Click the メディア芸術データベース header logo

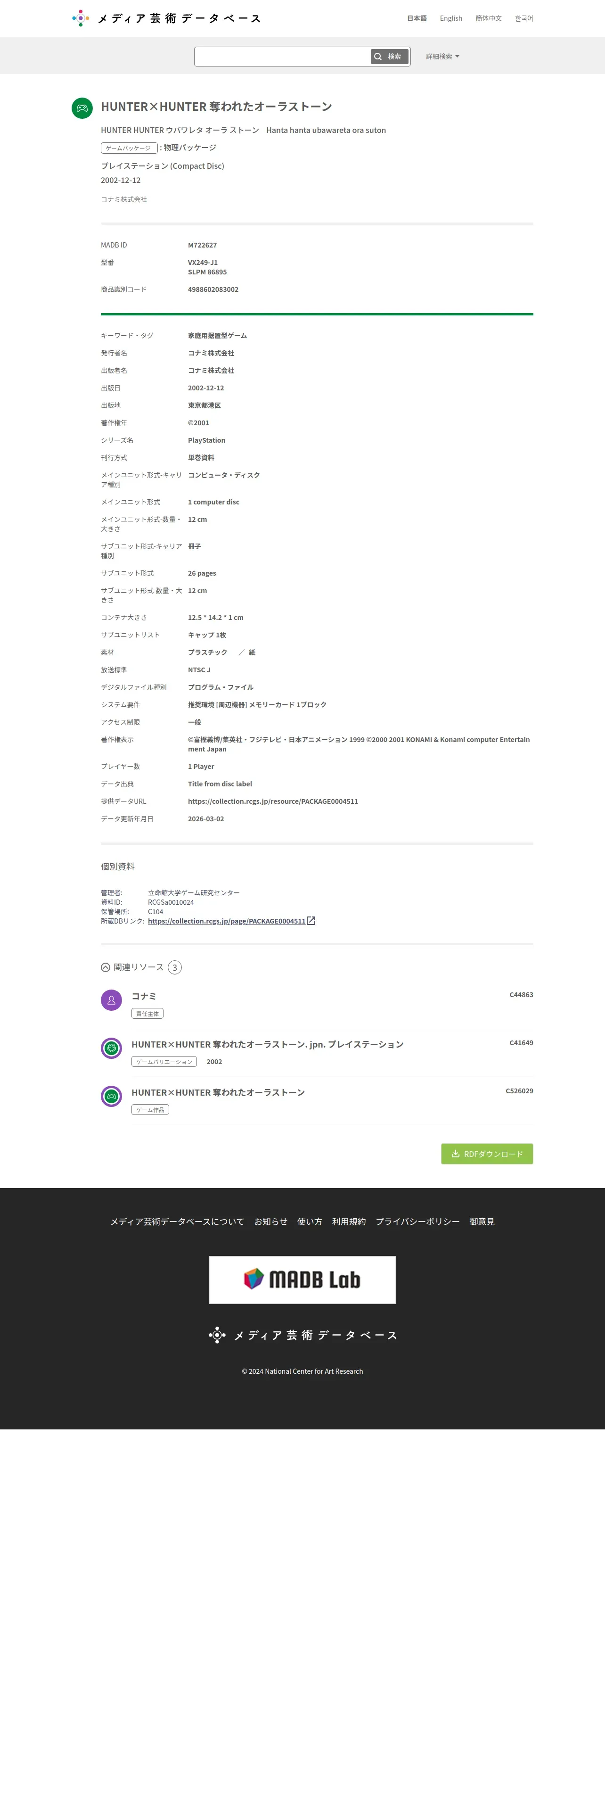tap(166, 18)
